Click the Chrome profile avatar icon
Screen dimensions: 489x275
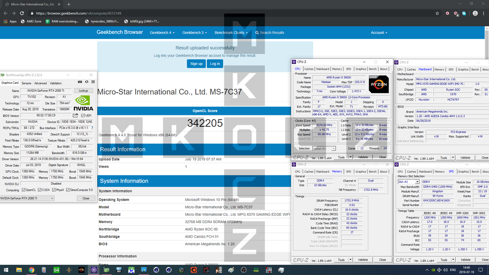[475, 13]
